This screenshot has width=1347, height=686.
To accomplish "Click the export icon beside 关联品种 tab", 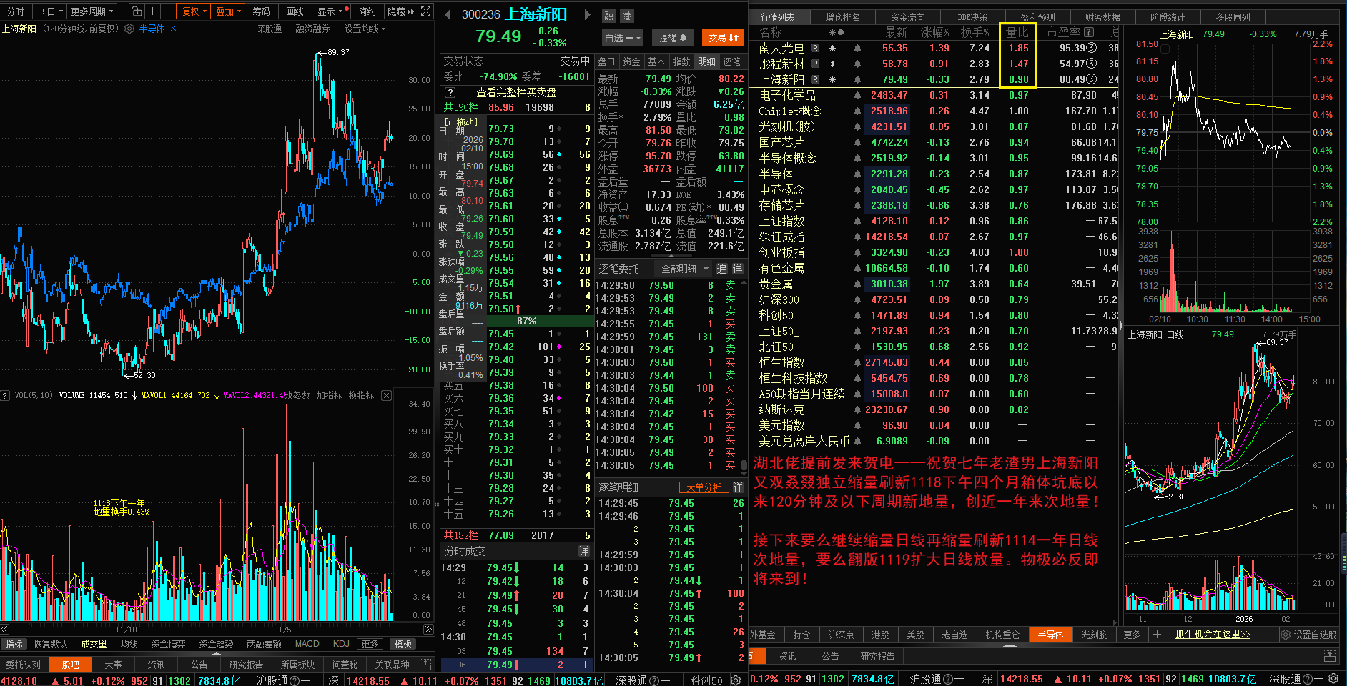I will 425,665.
